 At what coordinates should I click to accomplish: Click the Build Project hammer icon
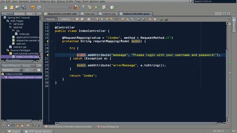click(x=83, y=7)
